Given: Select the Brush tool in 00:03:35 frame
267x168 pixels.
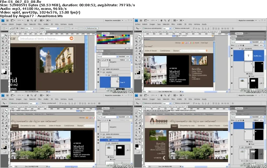Looking at the screenshot, I should 140,45.
